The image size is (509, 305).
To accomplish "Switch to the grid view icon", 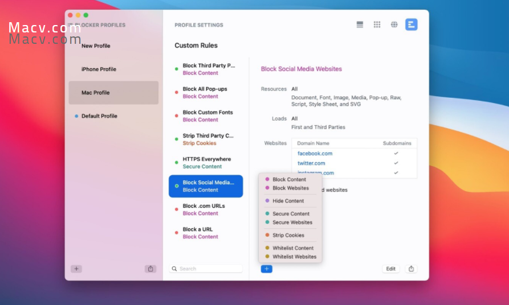I will [x=377, y=24].
